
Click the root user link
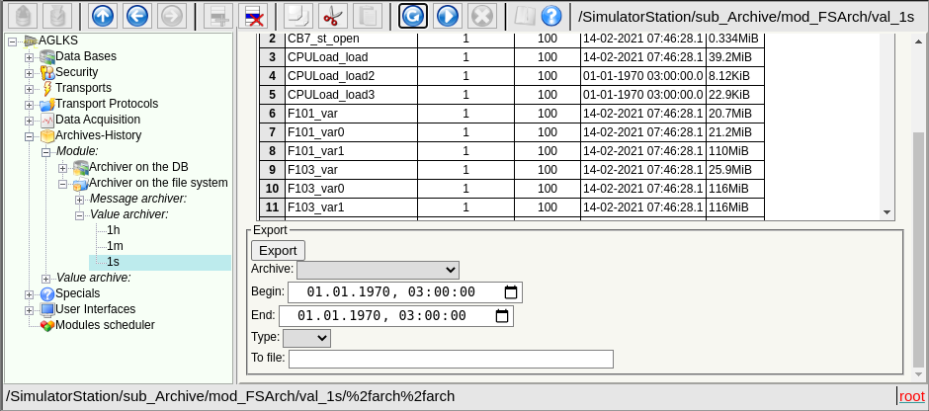pos(911,395)
